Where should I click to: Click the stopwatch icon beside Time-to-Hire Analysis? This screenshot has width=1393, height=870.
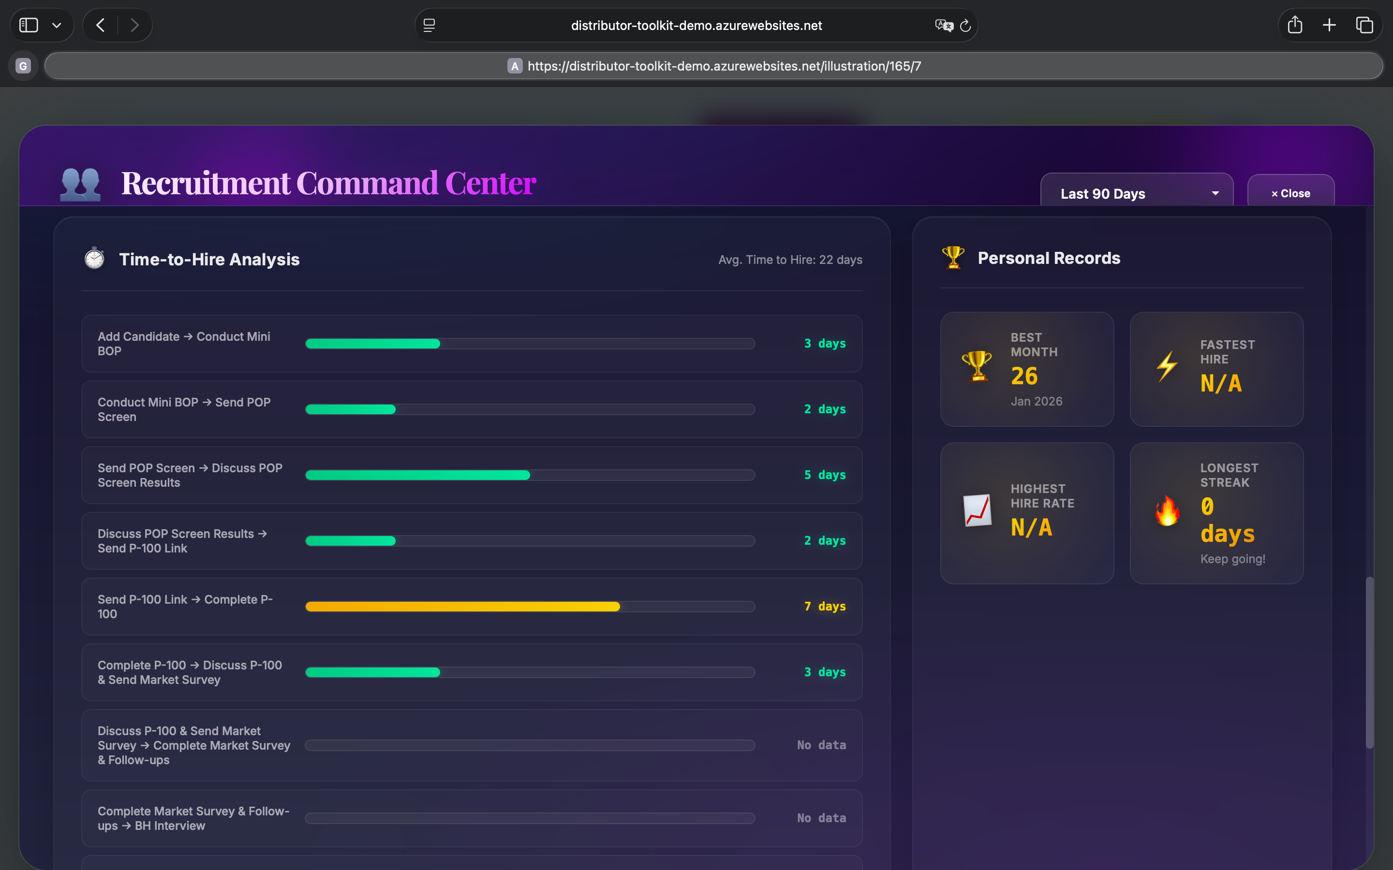click(x=94, y=259)
